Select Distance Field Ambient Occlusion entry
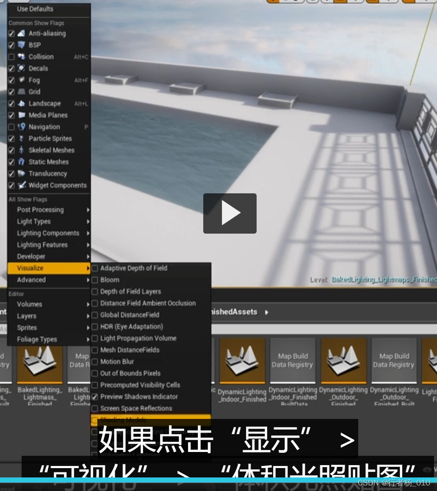437x491 pixels. pos(151,303)
